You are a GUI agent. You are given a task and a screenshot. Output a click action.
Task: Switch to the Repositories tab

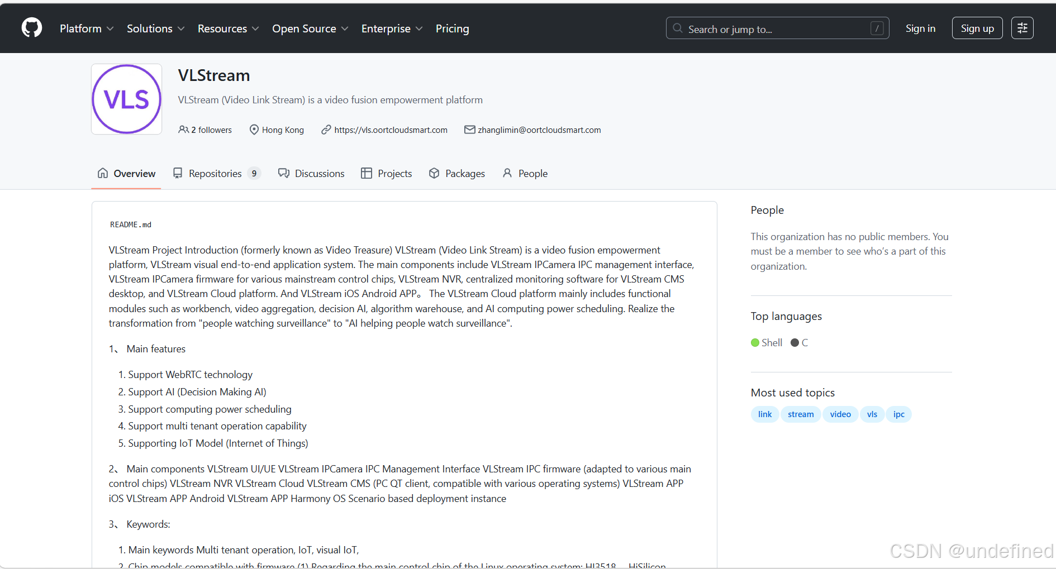click(217, 174)
